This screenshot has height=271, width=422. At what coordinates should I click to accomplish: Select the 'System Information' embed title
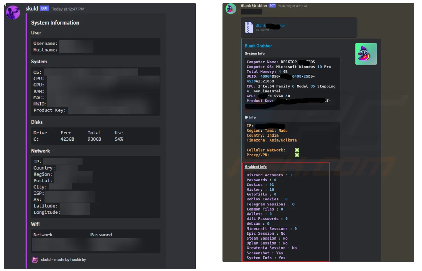pyautogui.click(x=55, y=23)
